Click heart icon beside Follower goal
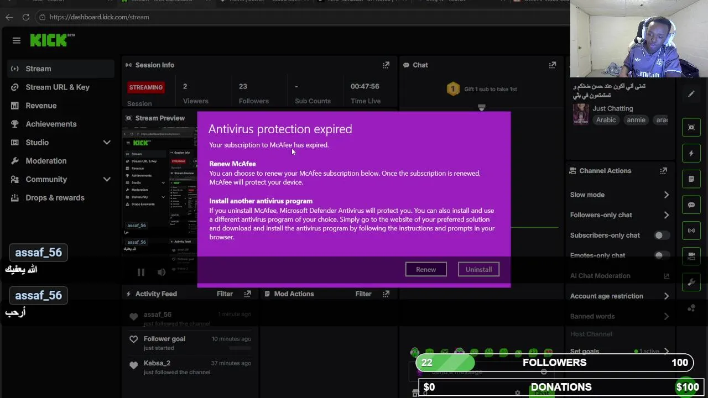Viewport: 708px width, 398px height. click(133, 339)
